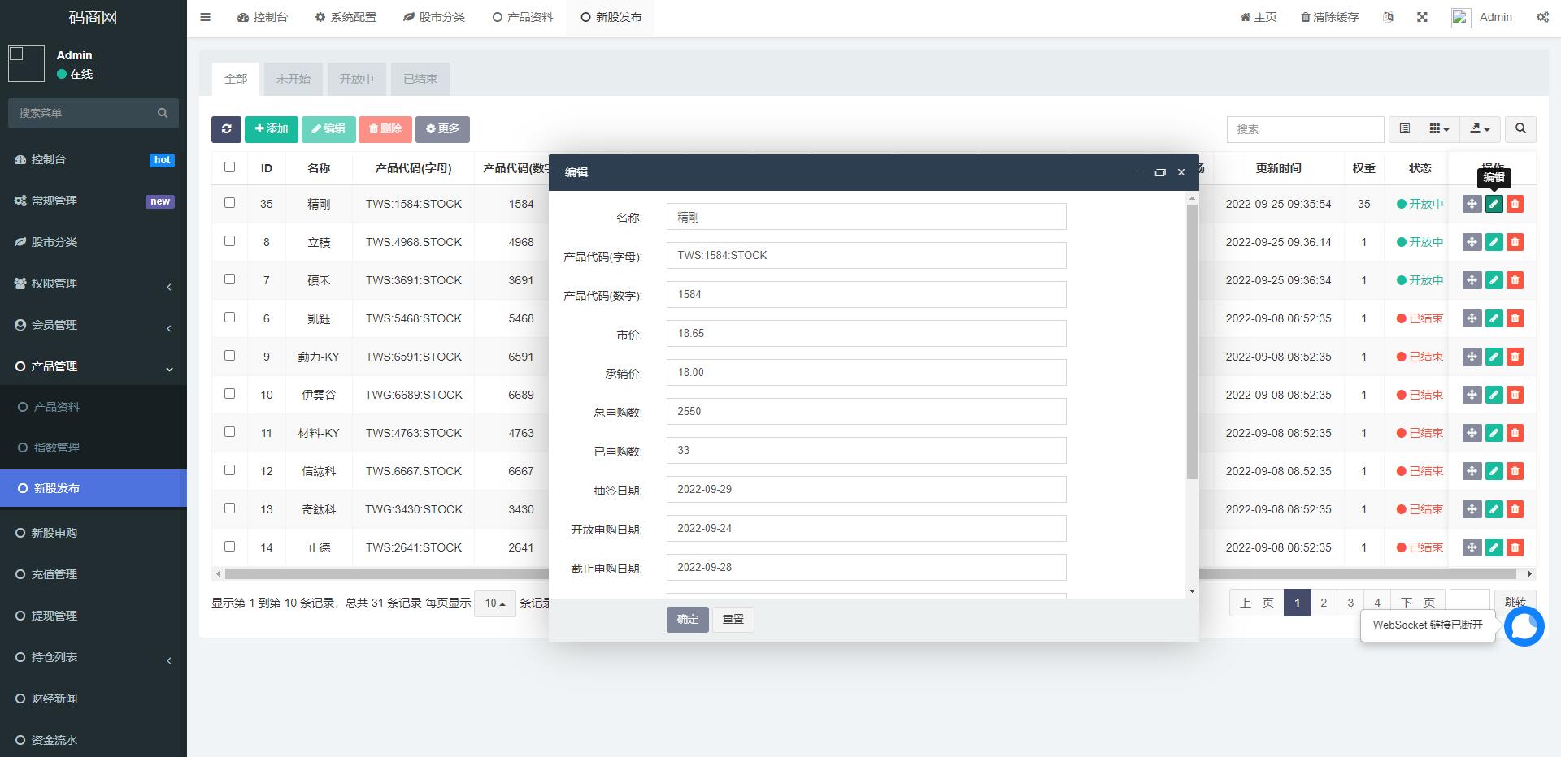The width and height of the screenshot is (1561, 757).
Task: Click drag-move icon for row 6
Action: pos(1472,318)
